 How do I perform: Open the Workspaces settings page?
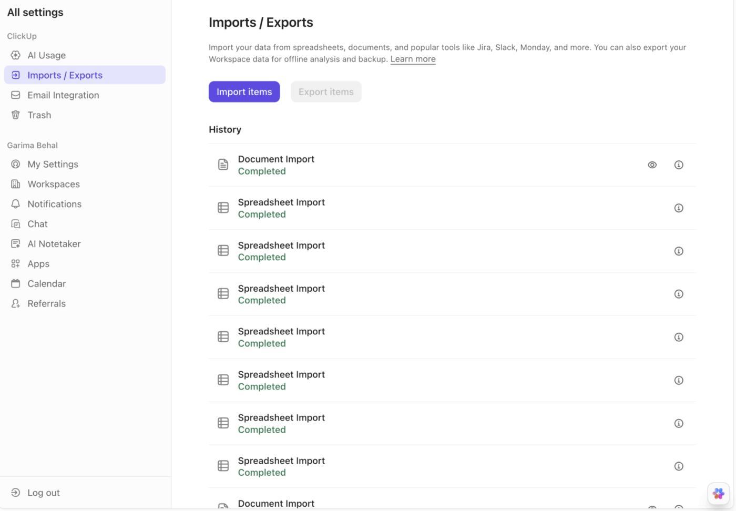click(x=54, y=185)
